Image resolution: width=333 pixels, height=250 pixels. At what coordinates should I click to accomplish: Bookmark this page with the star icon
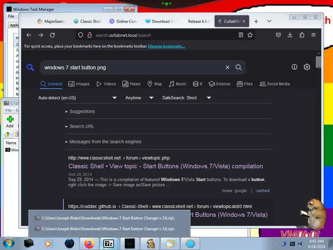pyautogui.click(x=250, y=35)
